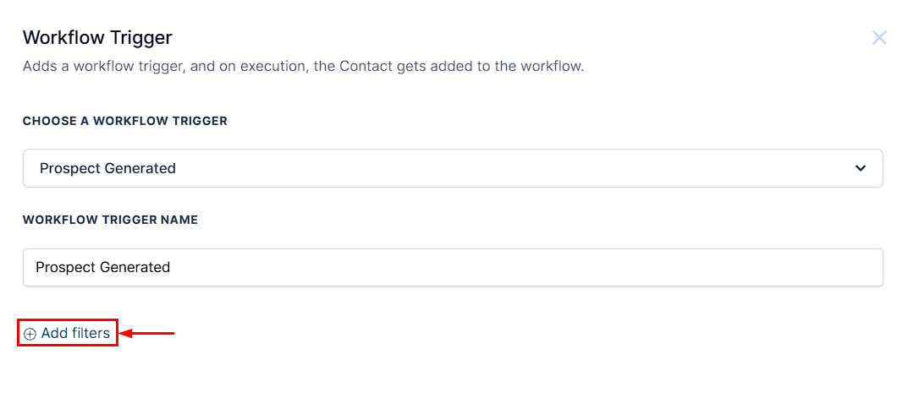This screenshot has height=420, width=908.
Task: Click the Workflow Trigger heading text
Action: pos(97,38)
